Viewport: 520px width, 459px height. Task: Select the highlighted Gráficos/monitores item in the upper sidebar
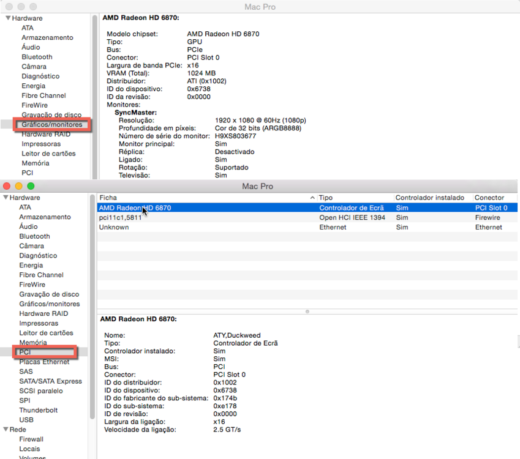(51, 124)
